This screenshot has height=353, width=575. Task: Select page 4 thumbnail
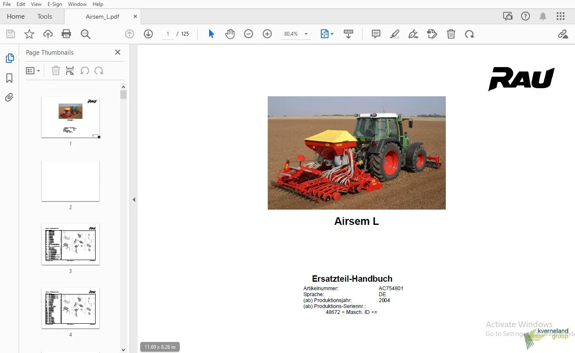click(x=71, y=308)
